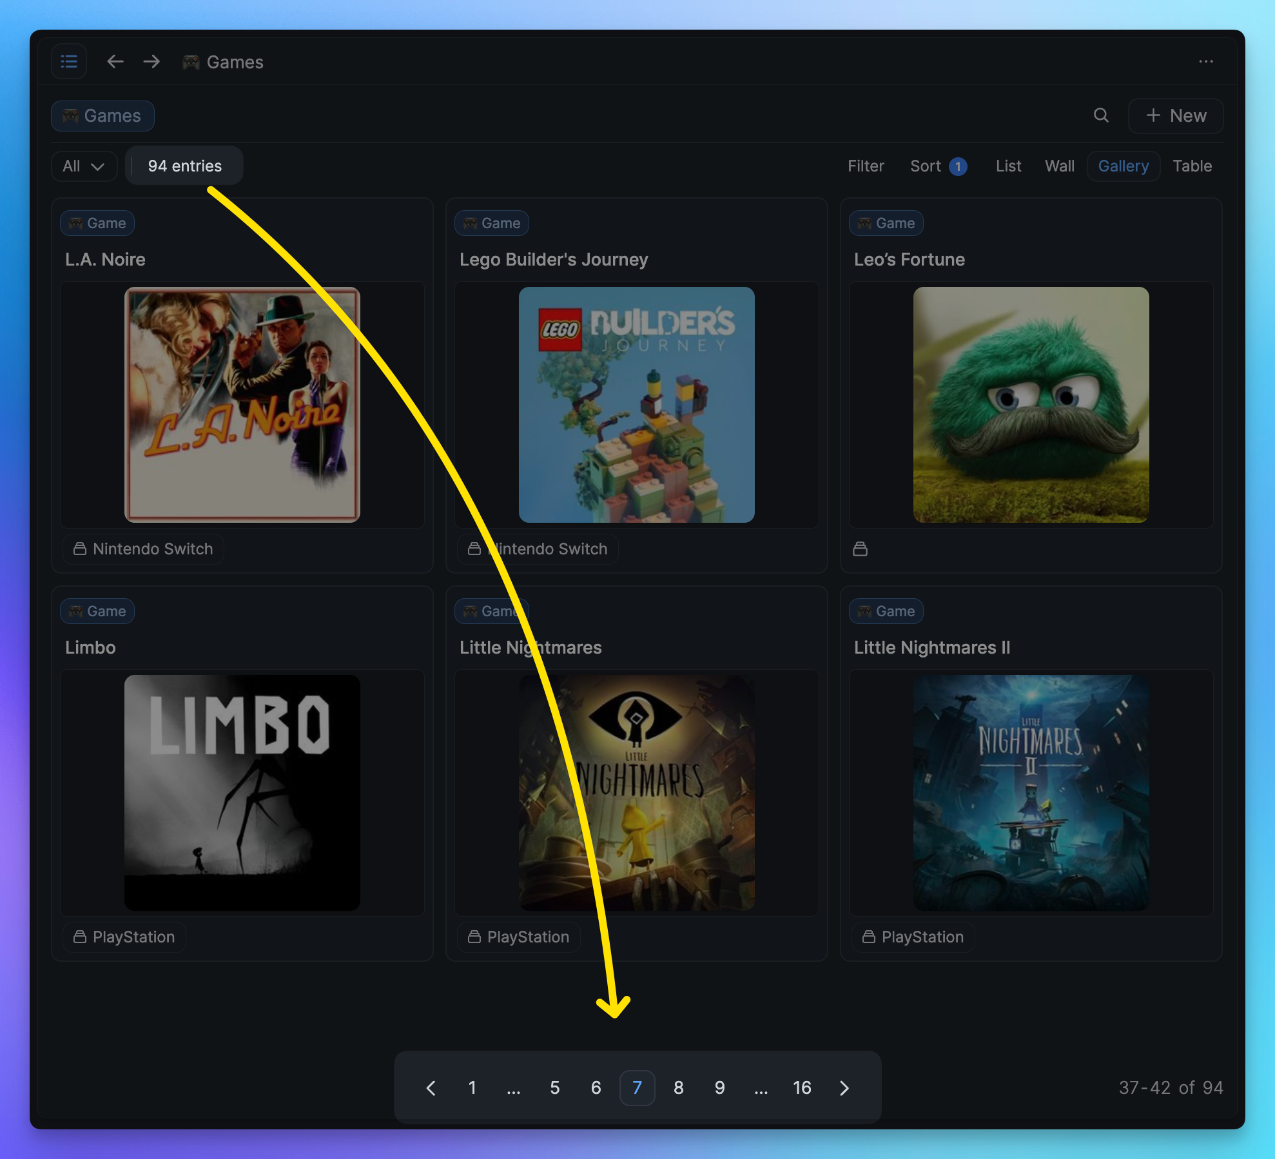Click the Game tag on Little Nightmares II
1275x1159 pixels.
pyautogui.click(x=886, y=611)
